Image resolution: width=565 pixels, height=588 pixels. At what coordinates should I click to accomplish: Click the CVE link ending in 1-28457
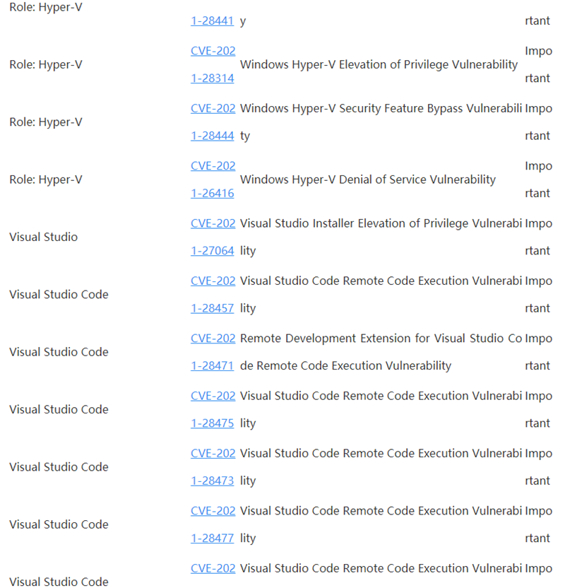pyautogui.click(x=212, y=308)
